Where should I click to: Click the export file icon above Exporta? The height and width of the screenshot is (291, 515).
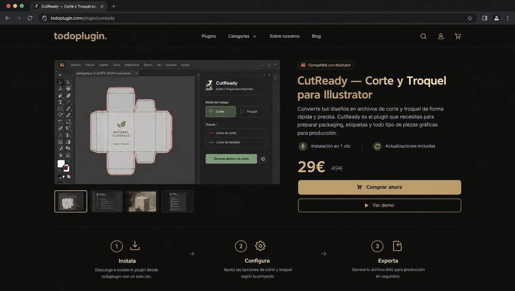tap(397, 246)
